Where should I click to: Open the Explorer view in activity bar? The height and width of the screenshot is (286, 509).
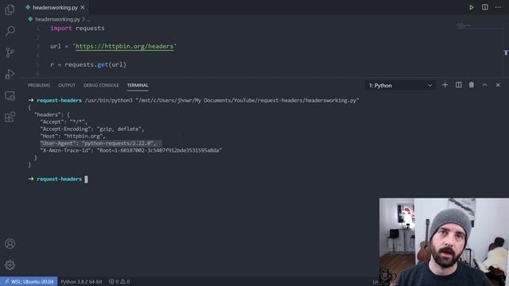(10, 10)
